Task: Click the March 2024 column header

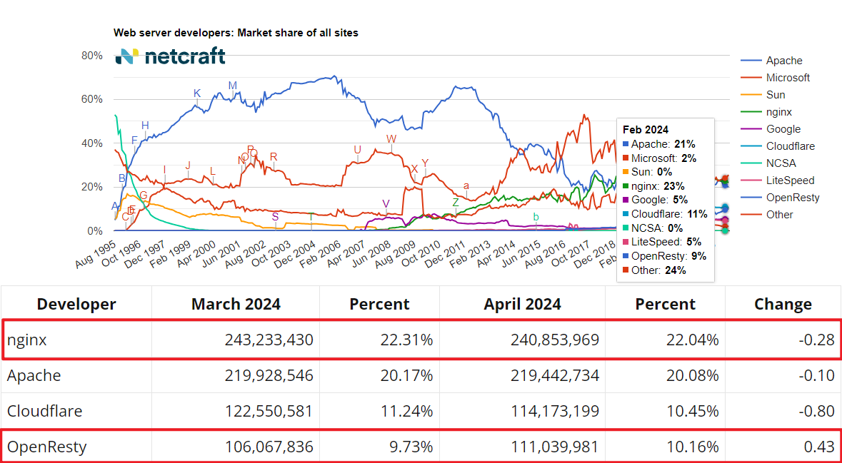Action: click(236, 304)
